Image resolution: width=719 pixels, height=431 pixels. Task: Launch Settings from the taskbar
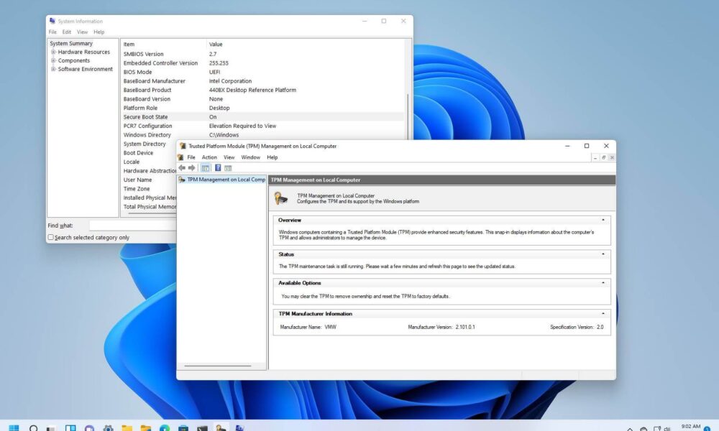point(107,426)
